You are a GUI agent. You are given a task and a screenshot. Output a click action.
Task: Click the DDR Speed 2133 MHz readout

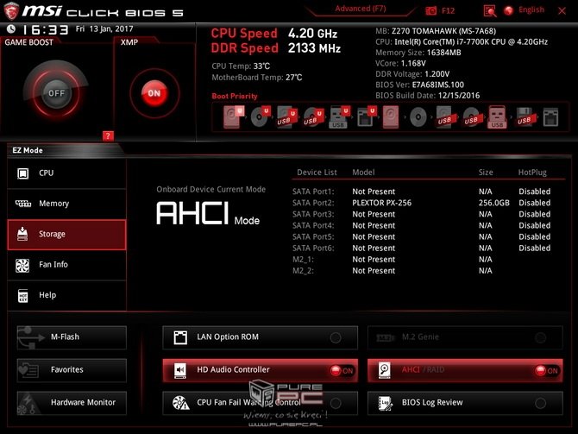pos(276,48)
